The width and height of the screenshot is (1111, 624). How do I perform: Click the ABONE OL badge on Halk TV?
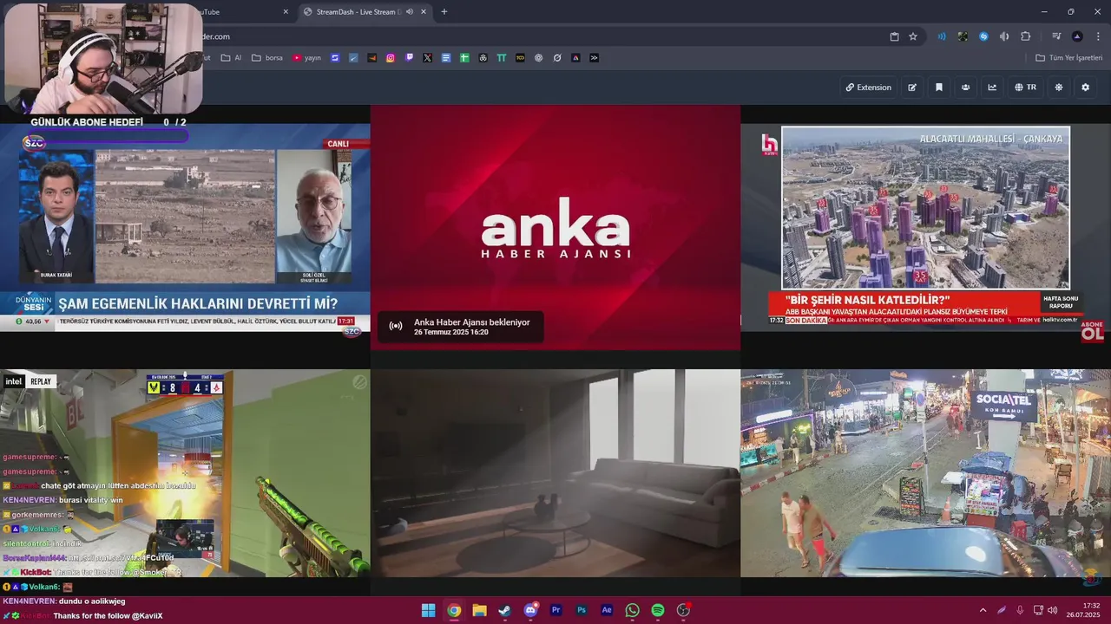[1092, 331]
